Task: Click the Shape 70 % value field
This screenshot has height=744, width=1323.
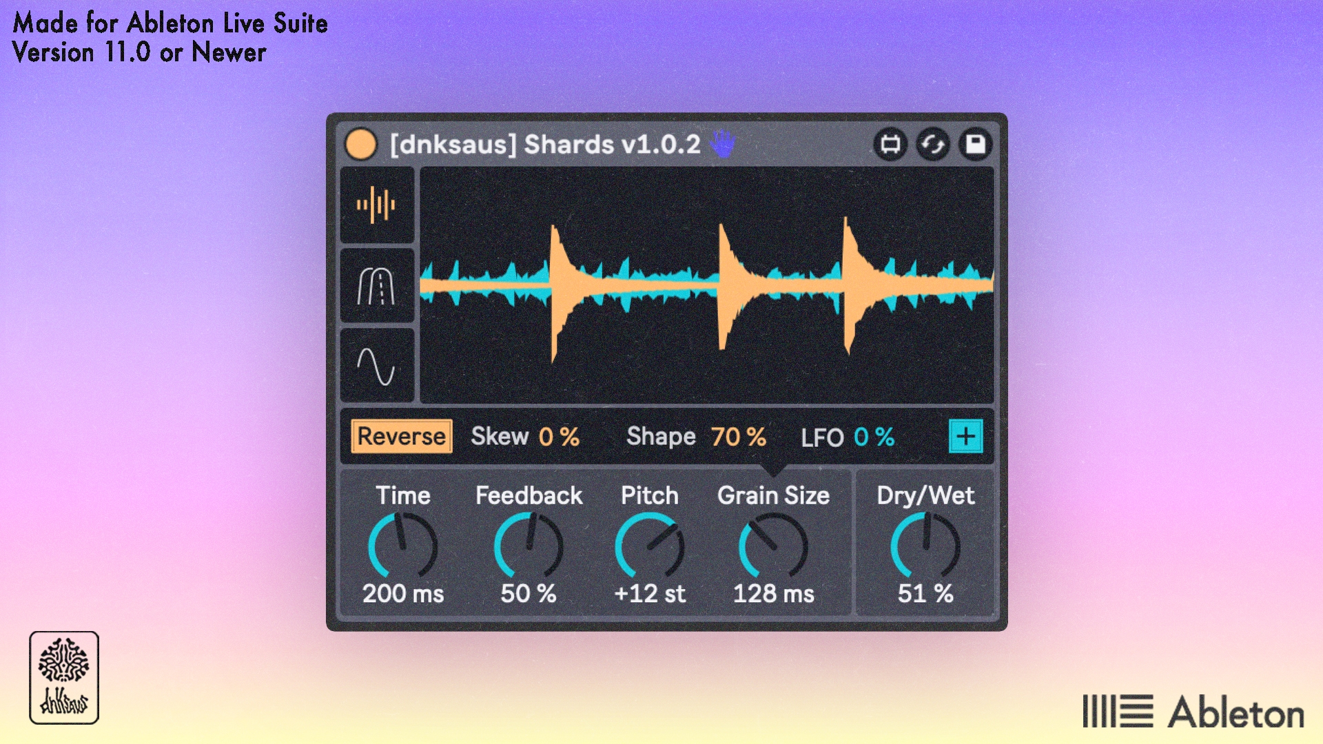Action: (x=738, y=437)
